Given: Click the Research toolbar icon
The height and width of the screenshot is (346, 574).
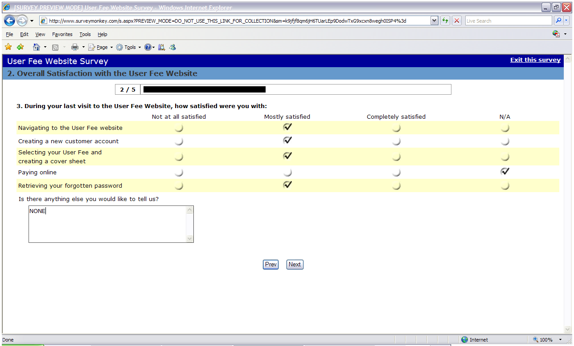Looking at the screenshot, I should (x=161, y=47).
